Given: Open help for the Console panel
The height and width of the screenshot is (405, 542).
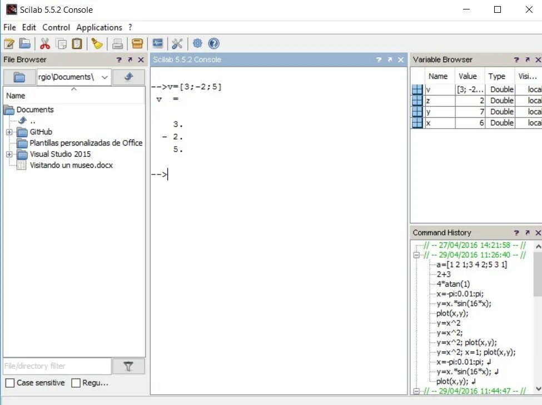Looking at the screenshot, I should point(379,60).
